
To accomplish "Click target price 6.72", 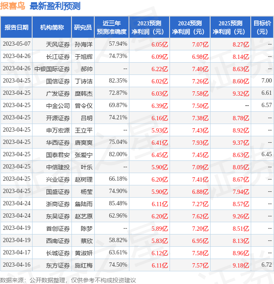I will point(266,265).
